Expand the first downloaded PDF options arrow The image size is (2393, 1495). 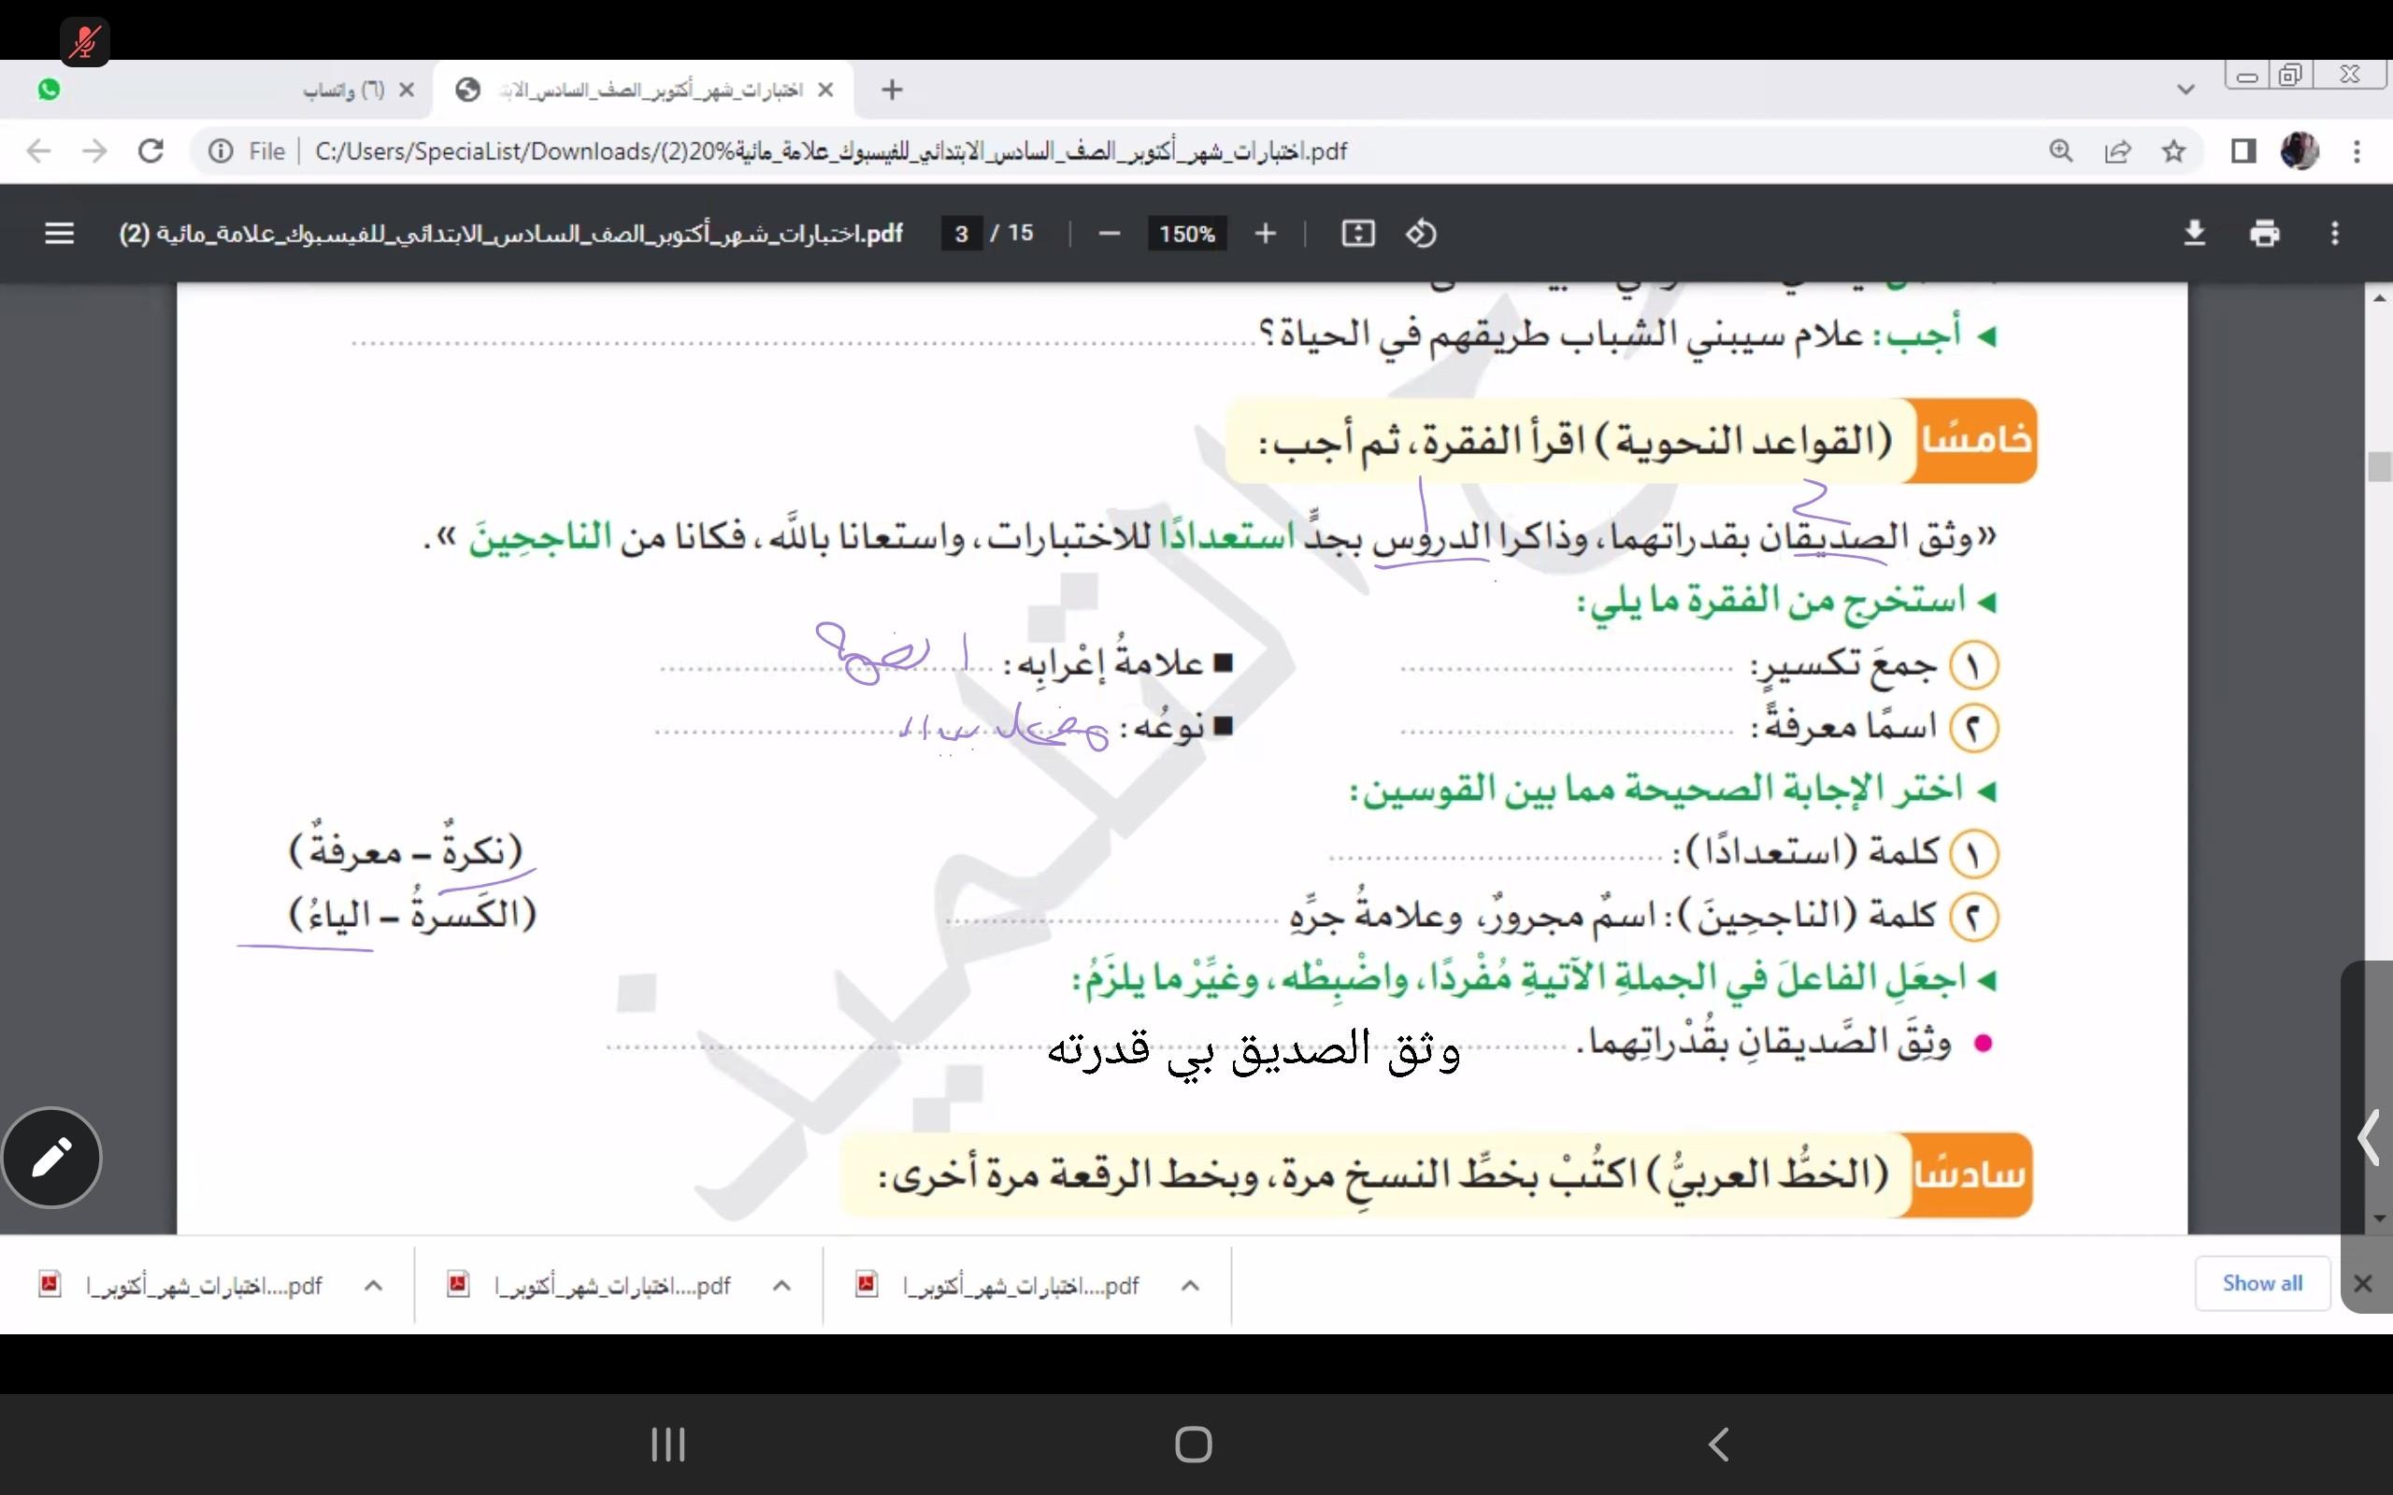pos(373,1286)
